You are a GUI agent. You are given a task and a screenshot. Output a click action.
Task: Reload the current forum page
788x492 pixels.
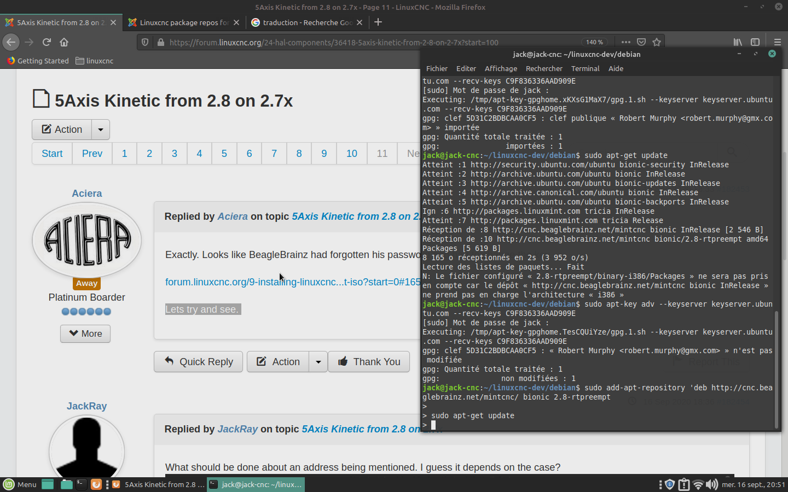pyautogui.click(x=47, y=42)
